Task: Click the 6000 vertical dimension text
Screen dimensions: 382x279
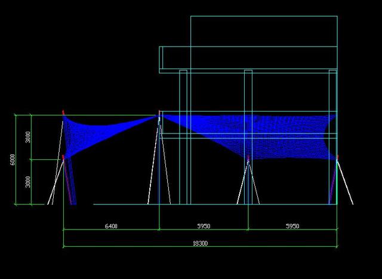Action: pos(13,160)
